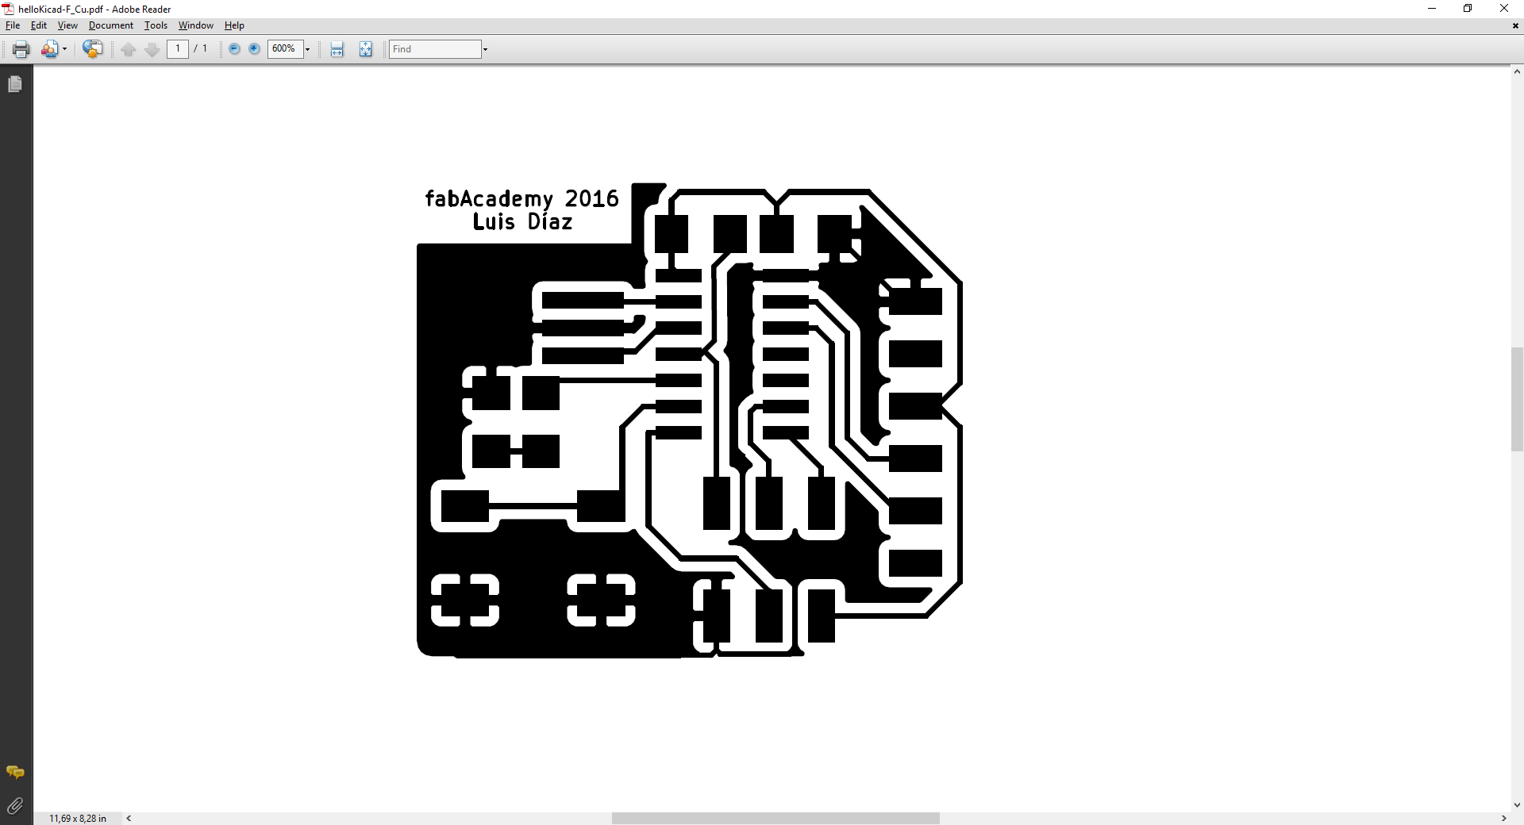Image resolution: width=1524 pixels, height=825 pixels.
Task: Click the Fit Width scrolling icon
Action: coord(337,49)
